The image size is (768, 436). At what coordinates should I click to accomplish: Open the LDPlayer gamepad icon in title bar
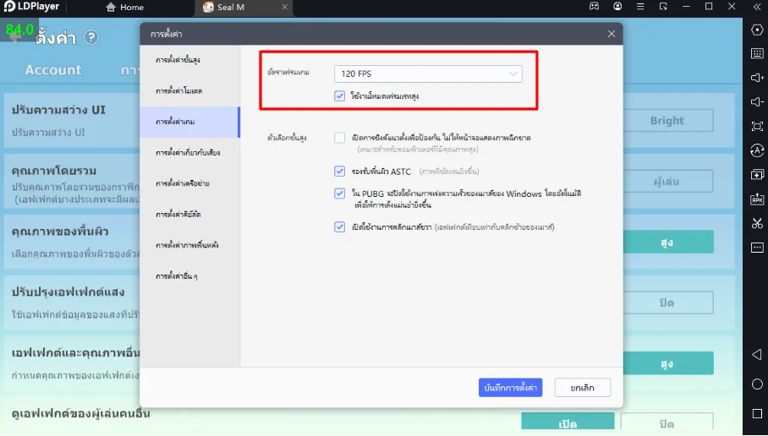594,7
